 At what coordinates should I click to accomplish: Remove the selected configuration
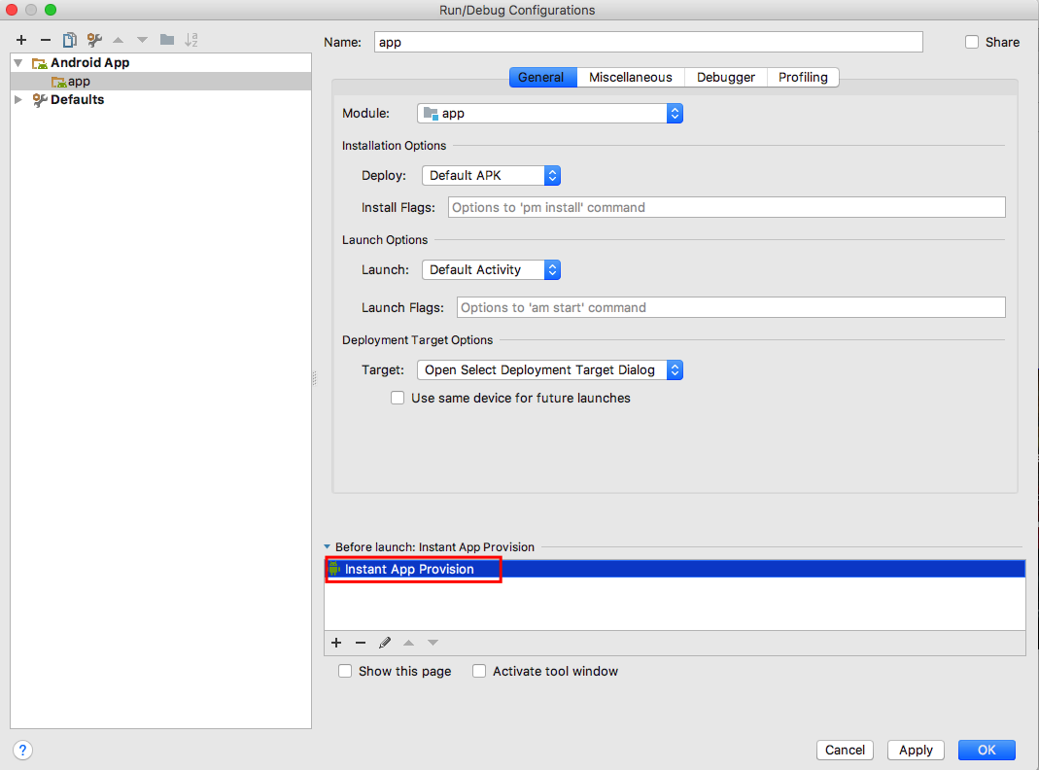click(x=45, y=40)
